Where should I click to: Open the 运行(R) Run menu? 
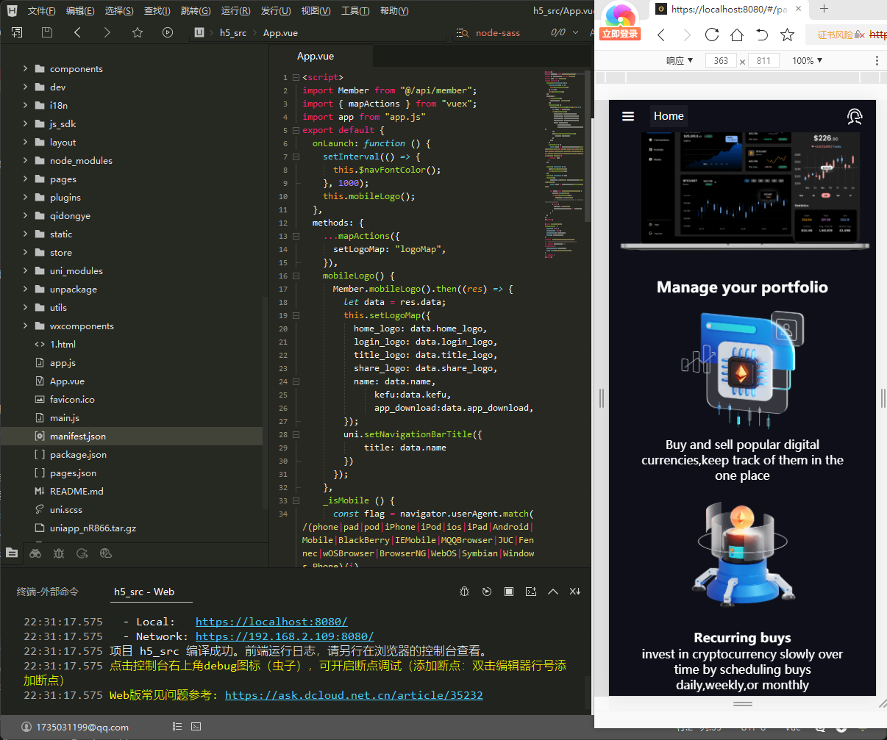(x=235, y=11)
